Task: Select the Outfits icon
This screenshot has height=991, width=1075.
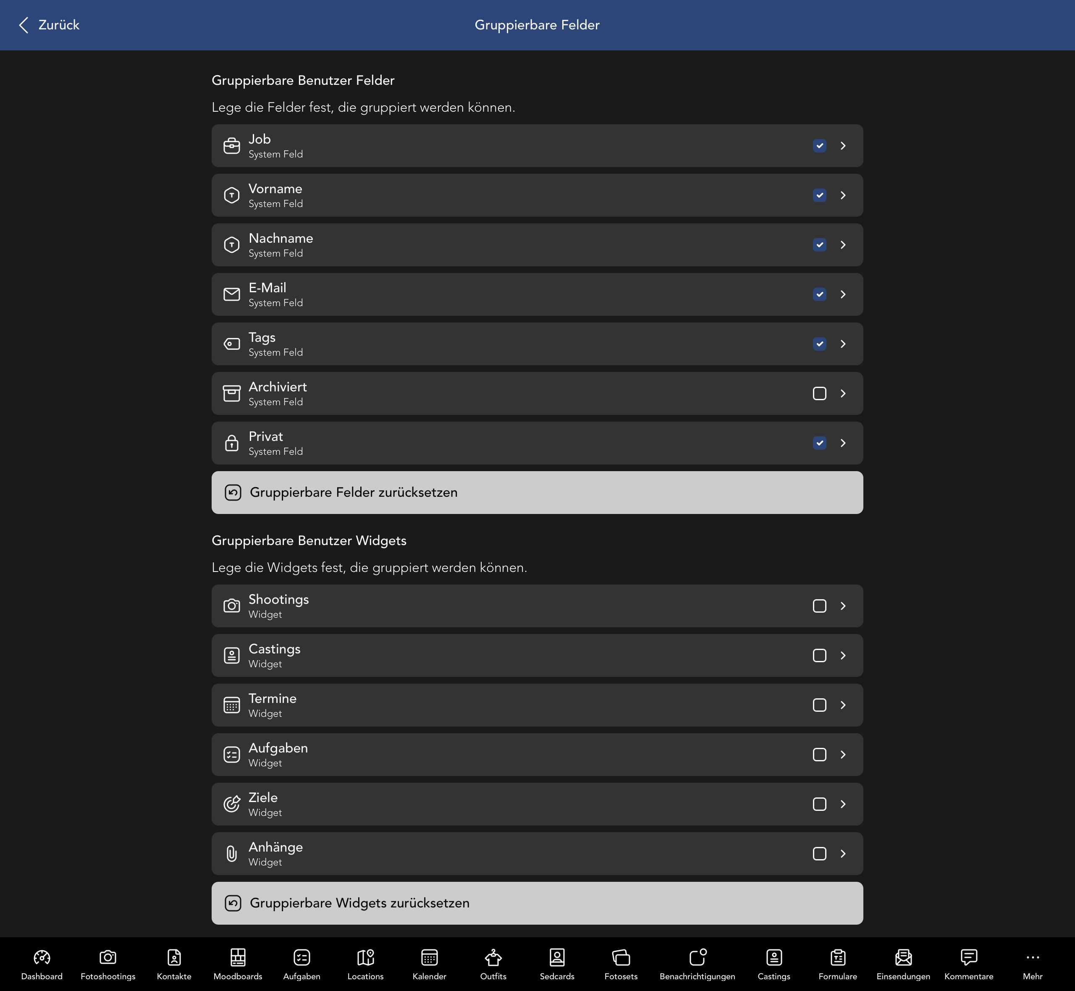Action: (493, 962)
